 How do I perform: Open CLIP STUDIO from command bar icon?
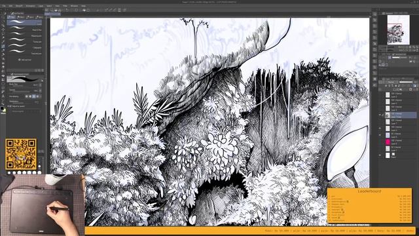point(46,10)
